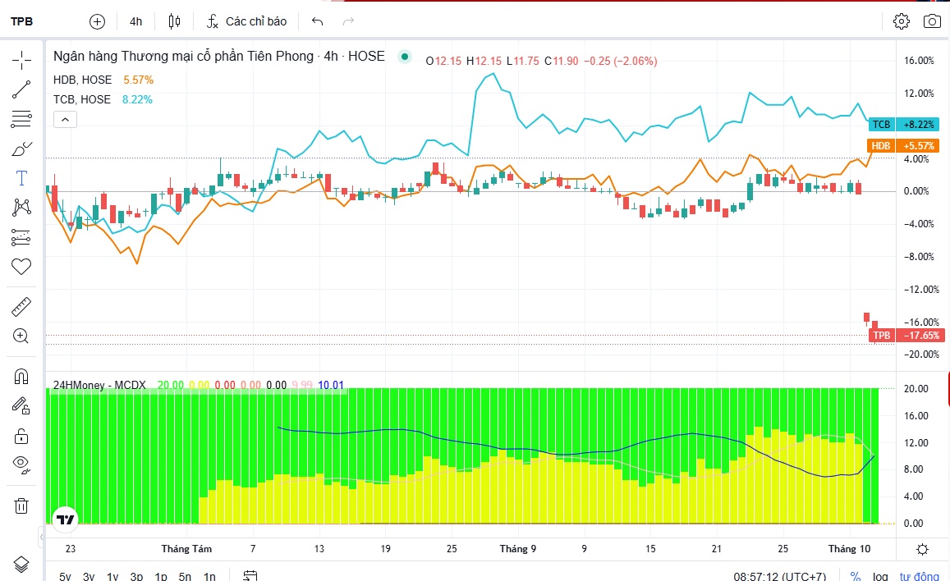This screenshot has width=950, height=581.
Task: Open the Các chỉ báo indicators menu
Action: [x=246, y=22]
